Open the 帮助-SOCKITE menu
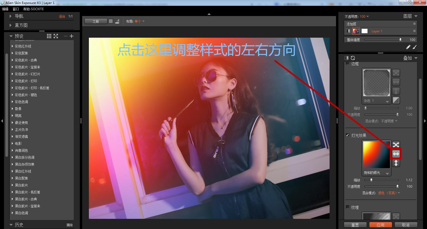Screen dimensions: 427x229 tap(33, 9)
